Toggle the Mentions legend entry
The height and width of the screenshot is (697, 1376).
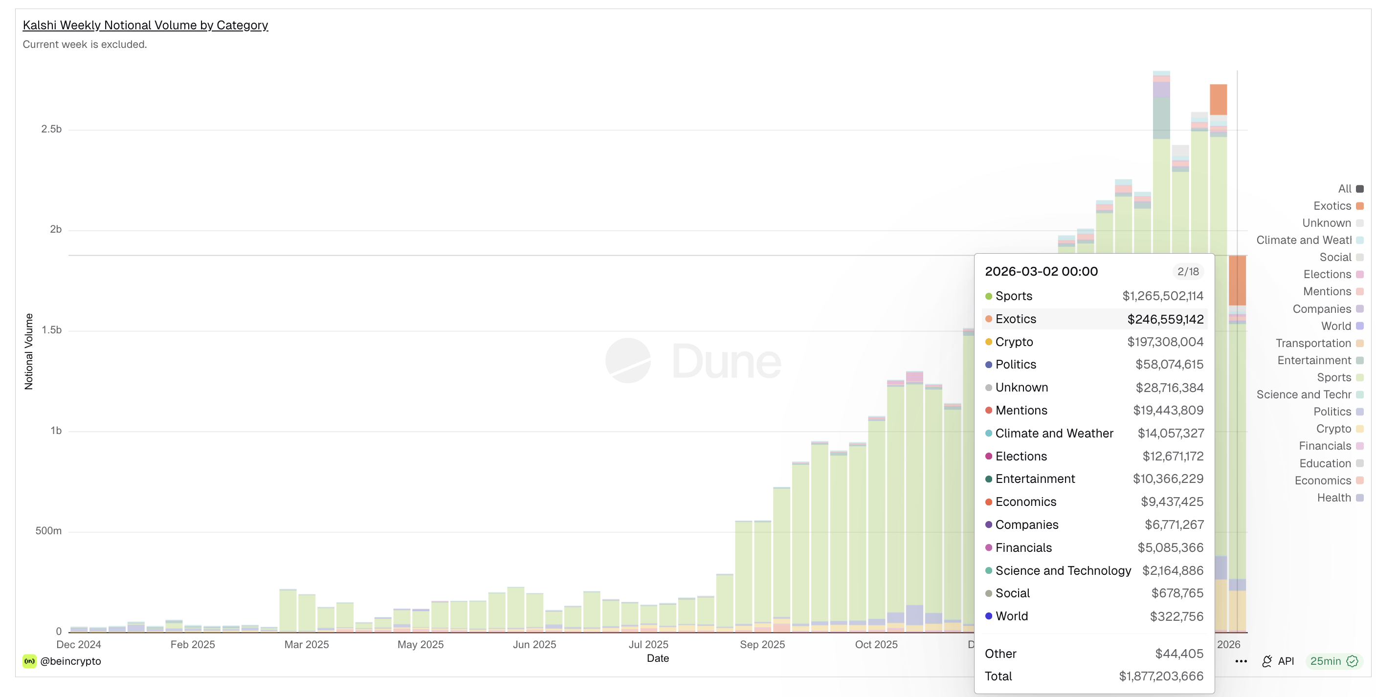coord(1327,291)
